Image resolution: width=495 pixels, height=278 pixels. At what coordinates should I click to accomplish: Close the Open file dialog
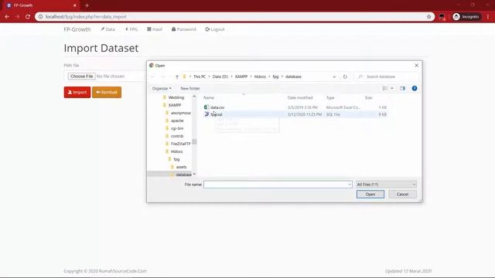pyautogui.click(x=416, y=65)
